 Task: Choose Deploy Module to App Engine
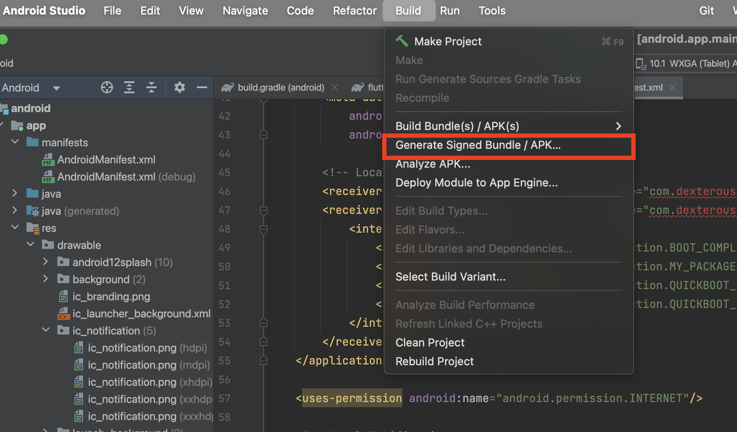pyautogui.click(x=509, y=183)
